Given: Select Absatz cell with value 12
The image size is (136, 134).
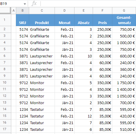Looking at the screenshot, I should pyautogui.click(x=84, y=116).
